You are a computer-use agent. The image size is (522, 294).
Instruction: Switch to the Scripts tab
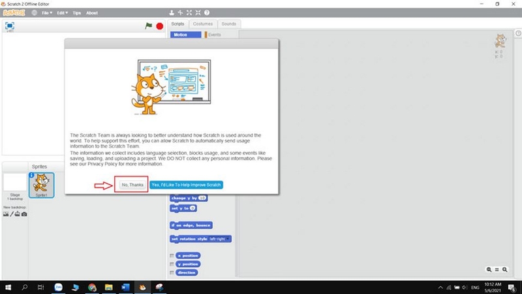[177, 24]
